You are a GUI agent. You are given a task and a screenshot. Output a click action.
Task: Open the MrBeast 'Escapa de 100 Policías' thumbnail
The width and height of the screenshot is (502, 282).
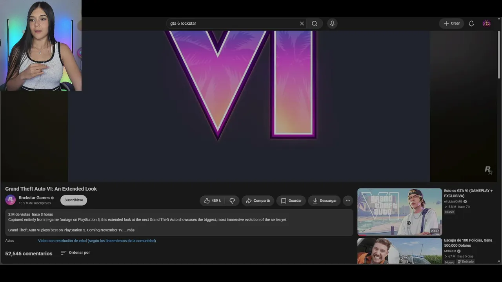[400, 251]
